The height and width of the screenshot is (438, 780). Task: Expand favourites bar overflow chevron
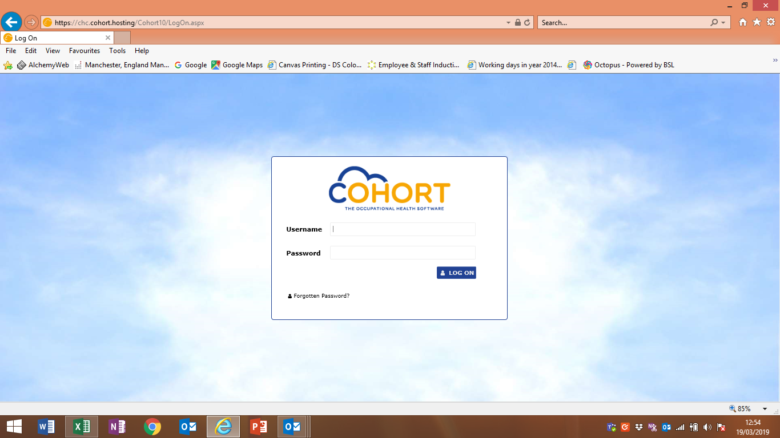tap(775, 60)
